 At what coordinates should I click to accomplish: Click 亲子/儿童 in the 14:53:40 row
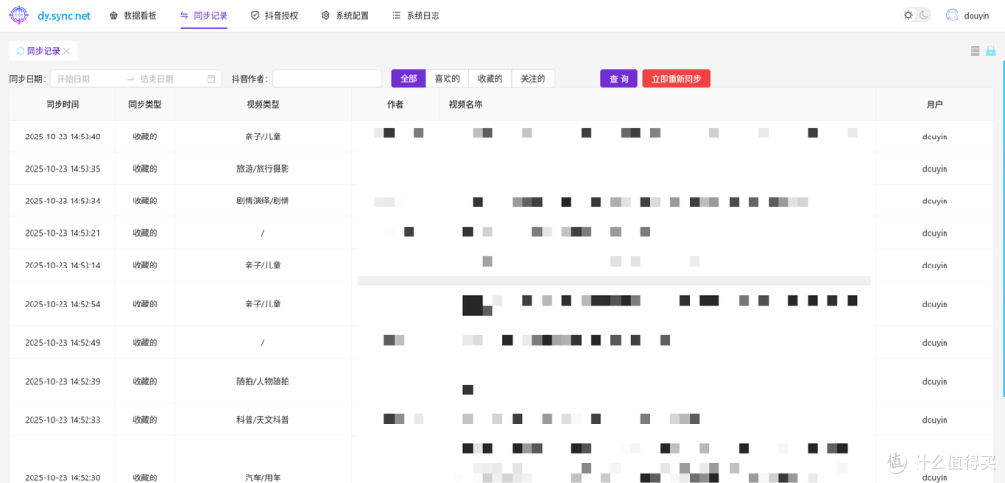tap(262, 137)
